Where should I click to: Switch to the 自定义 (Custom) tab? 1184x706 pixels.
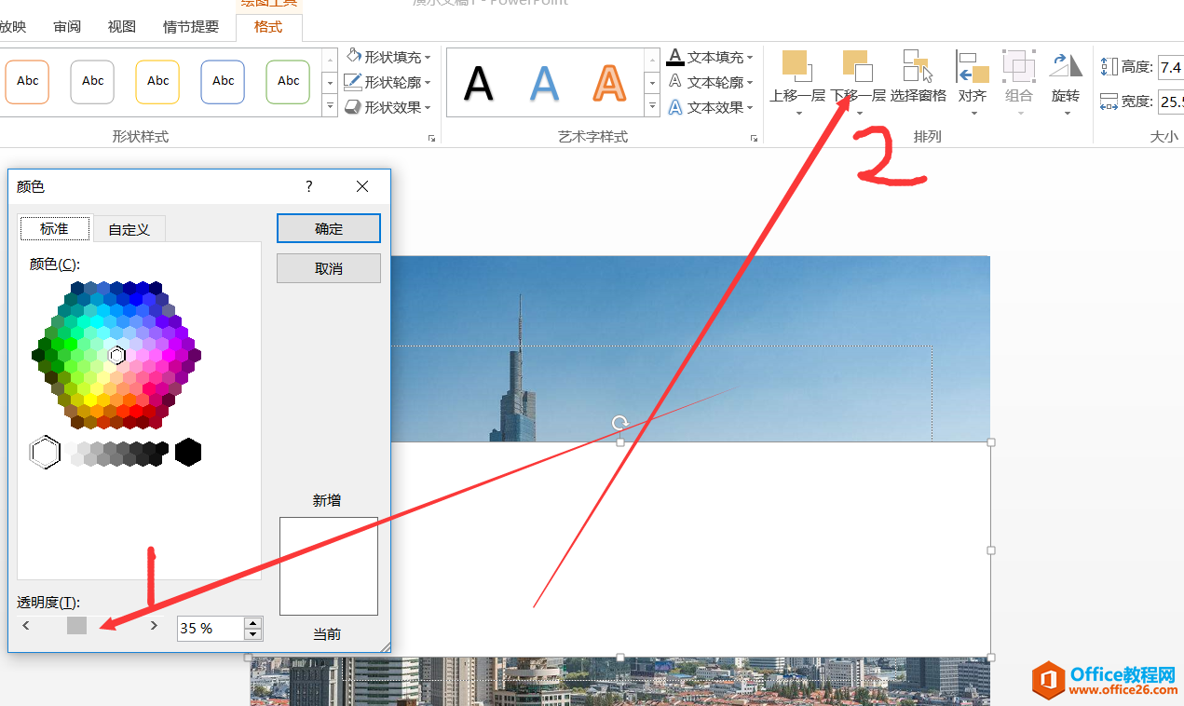coord(129,228)
